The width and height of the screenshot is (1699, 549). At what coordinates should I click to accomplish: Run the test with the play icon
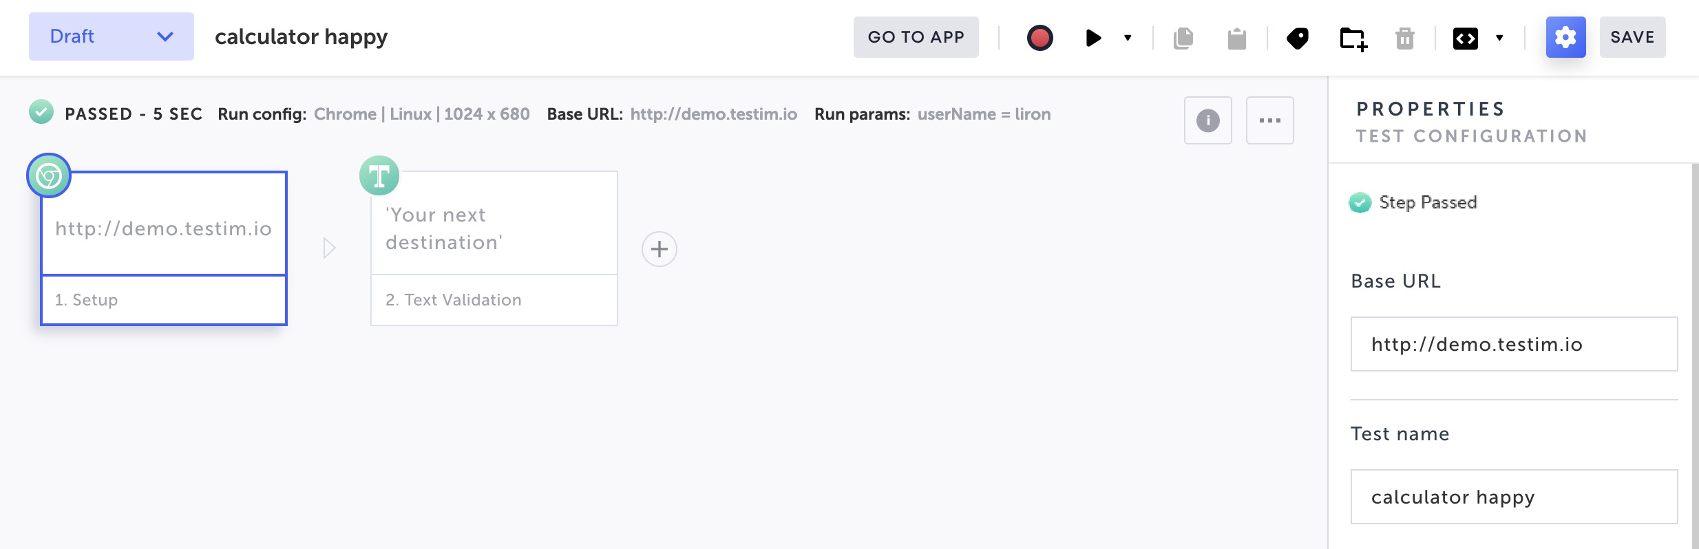(x=1093, y=38)
